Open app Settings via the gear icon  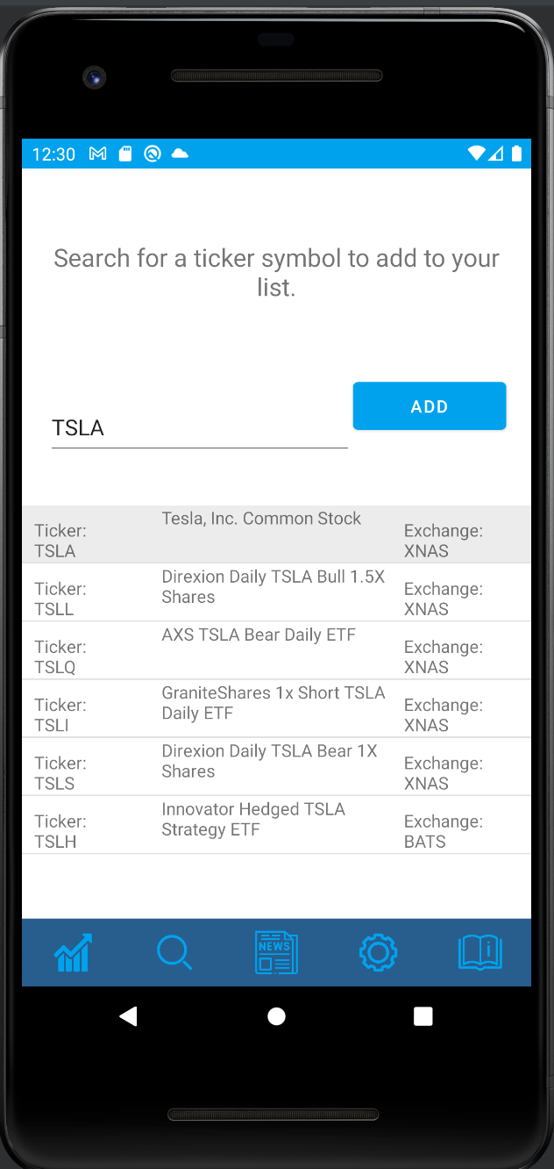point(378,953)
